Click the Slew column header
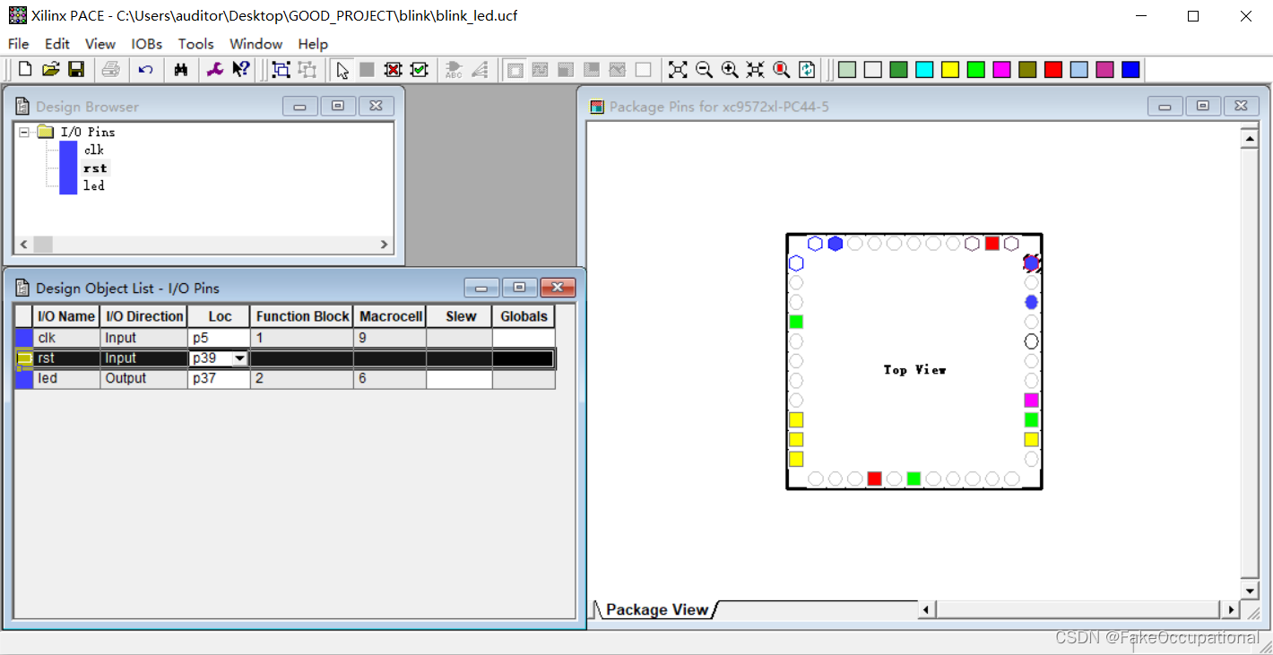Image resolution: width=1273 pixels, height=655 pixels. pos(460,316)
